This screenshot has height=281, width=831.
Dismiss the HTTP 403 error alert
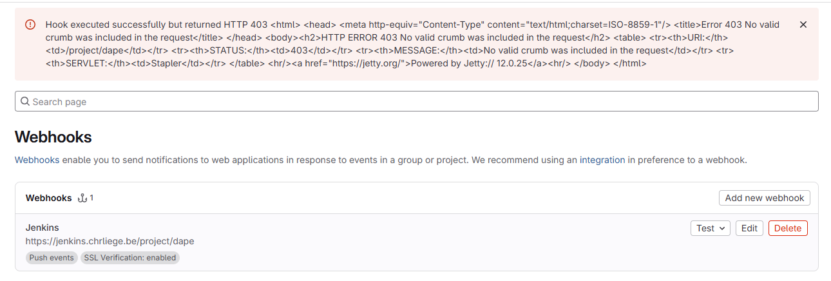click(803, 24)
